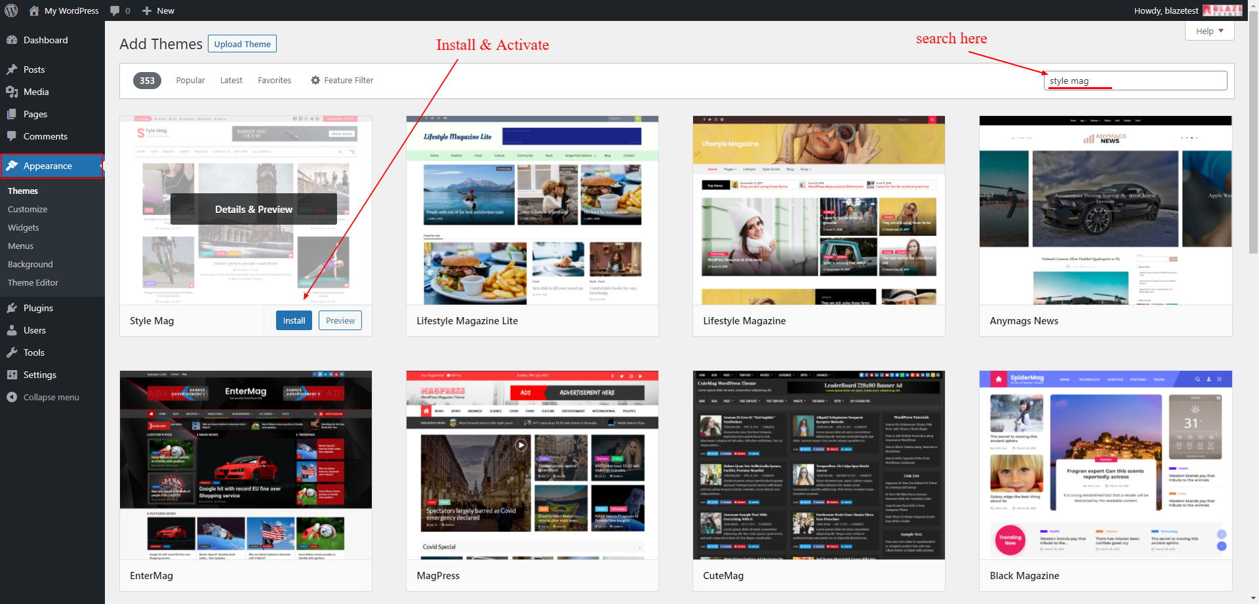The image size is (1259, 604).
Task: Click the Users person icon
Action: [x=12, y=330]
